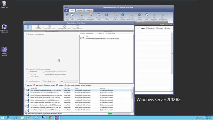Click Select All above results list
This screenshot has width=213, height=120.
[x=28, y=85]
